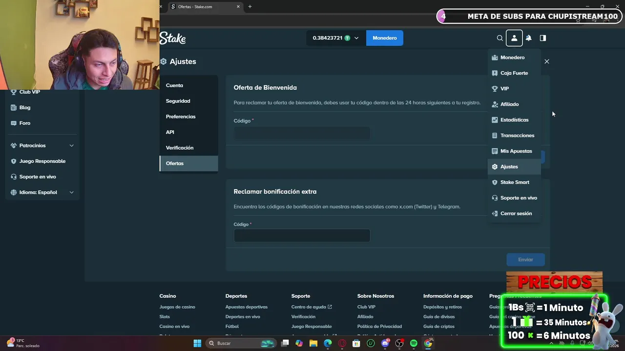
Task: Open Apuestas deportivas footer link
Action: click(247, 307)
